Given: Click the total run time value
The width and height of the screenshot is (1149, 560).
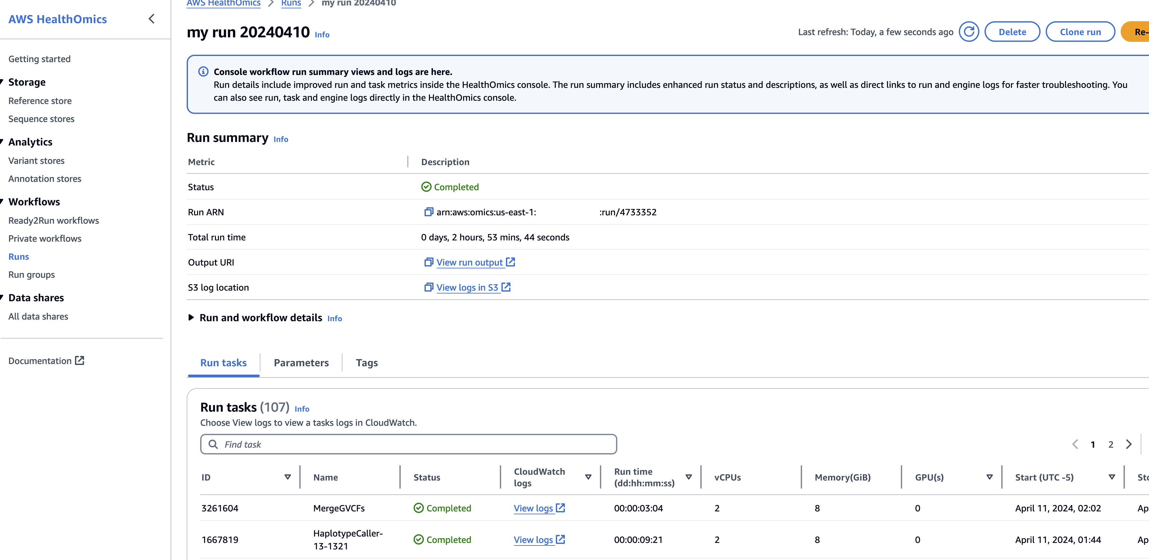Looking at the screenshot, I should coord(495,237).
